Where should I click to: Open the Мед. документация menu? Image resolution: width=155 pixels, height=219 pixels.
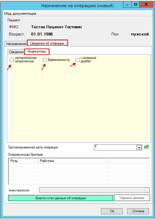pos(20,13)
